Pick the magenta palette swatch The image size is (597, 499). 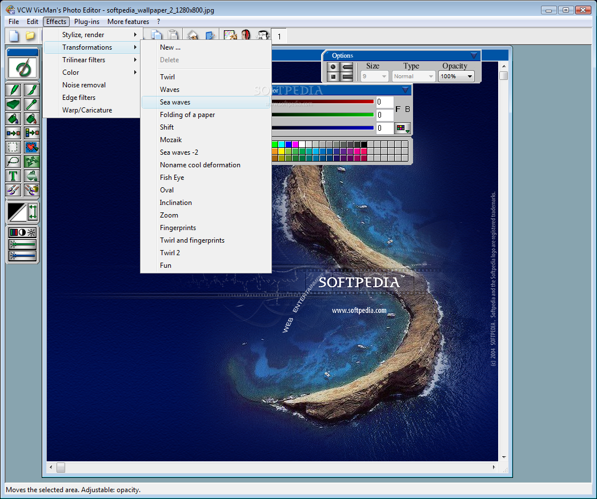(295, 144)
